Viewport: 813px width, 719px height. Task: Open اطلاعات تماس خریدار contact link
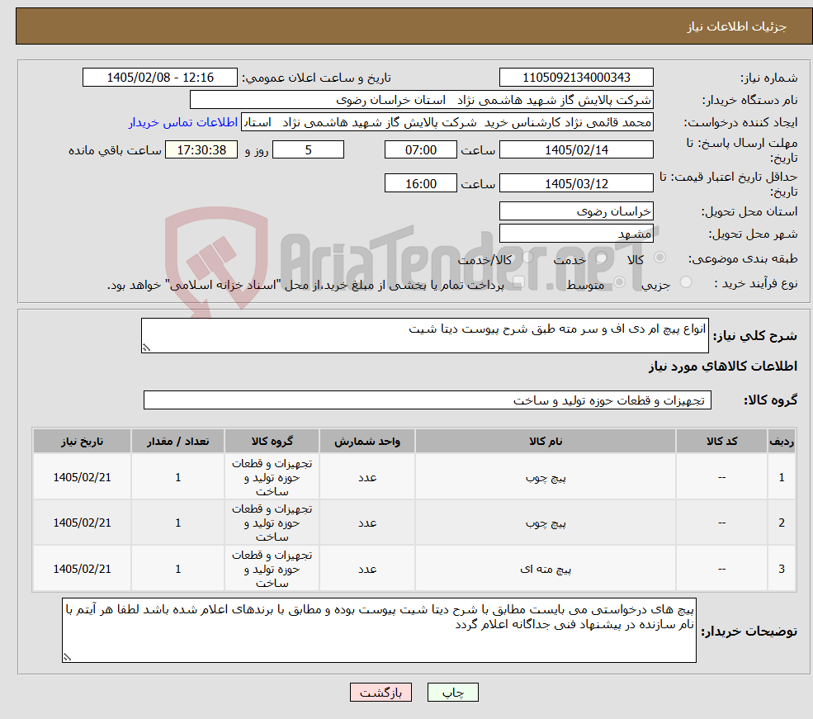[x=183, y=122]
